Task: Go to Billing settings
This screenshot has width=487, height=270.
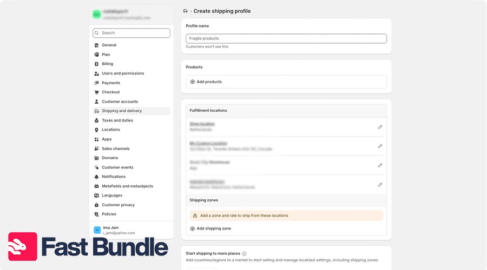Action: pyautogui.click(x=107, y=64)
